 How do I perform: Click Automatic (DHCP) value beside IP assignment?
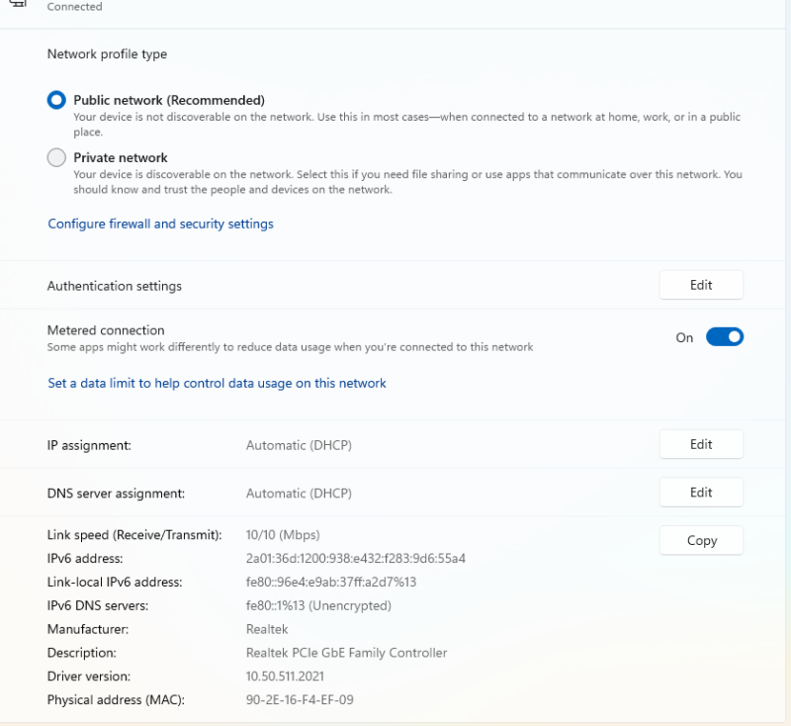(299, 445)
